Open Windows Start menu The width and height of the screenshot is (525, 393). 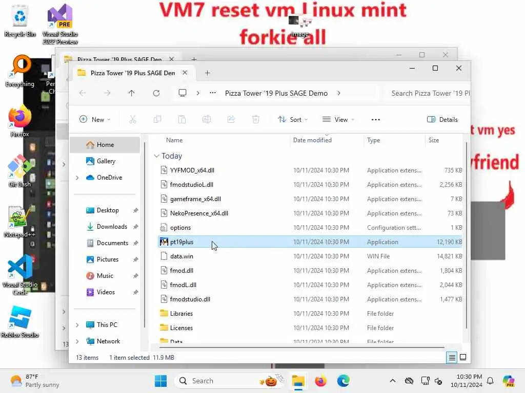160,381
